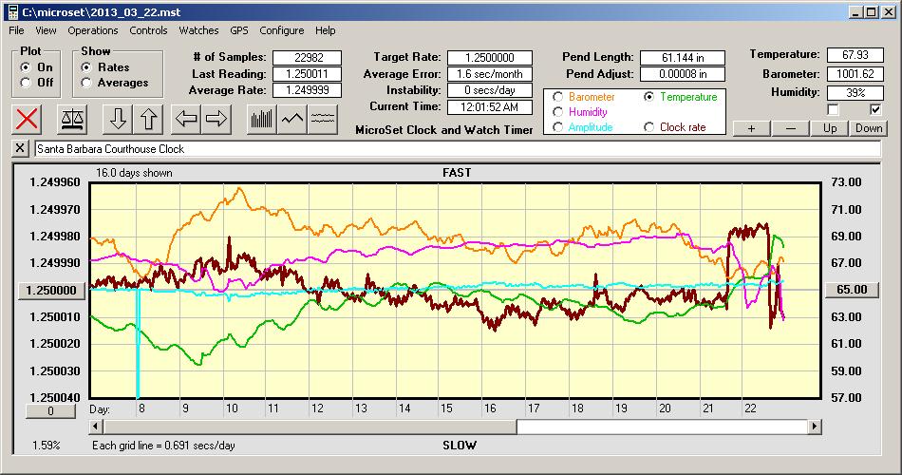Uncheck the checked box under Humidity
902x475 pixels.
coord(875,109)
